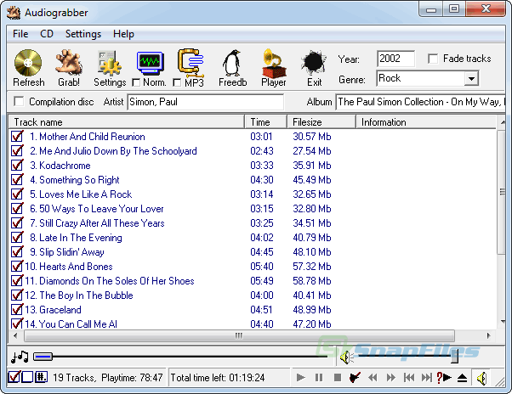The image size is (512, 394).
Task: Select track '11. Diamonds On The Soles Of Her Shoes'
Action: [110, 281]
